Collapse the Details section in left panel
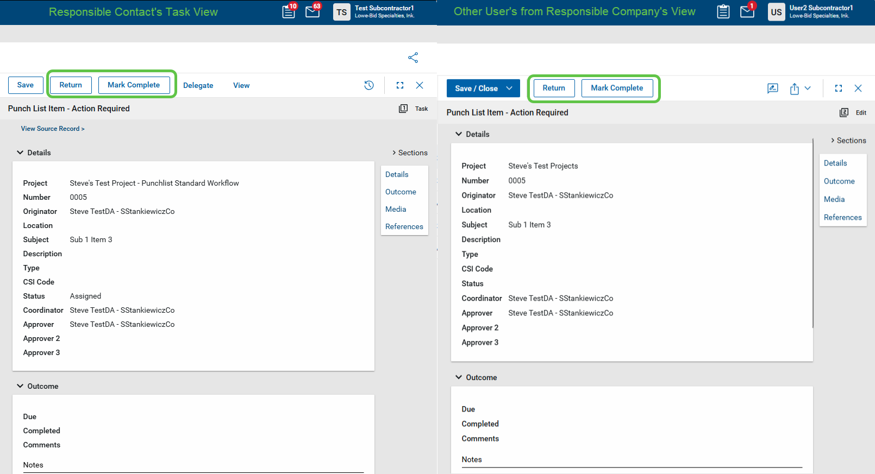 point(20,153)
